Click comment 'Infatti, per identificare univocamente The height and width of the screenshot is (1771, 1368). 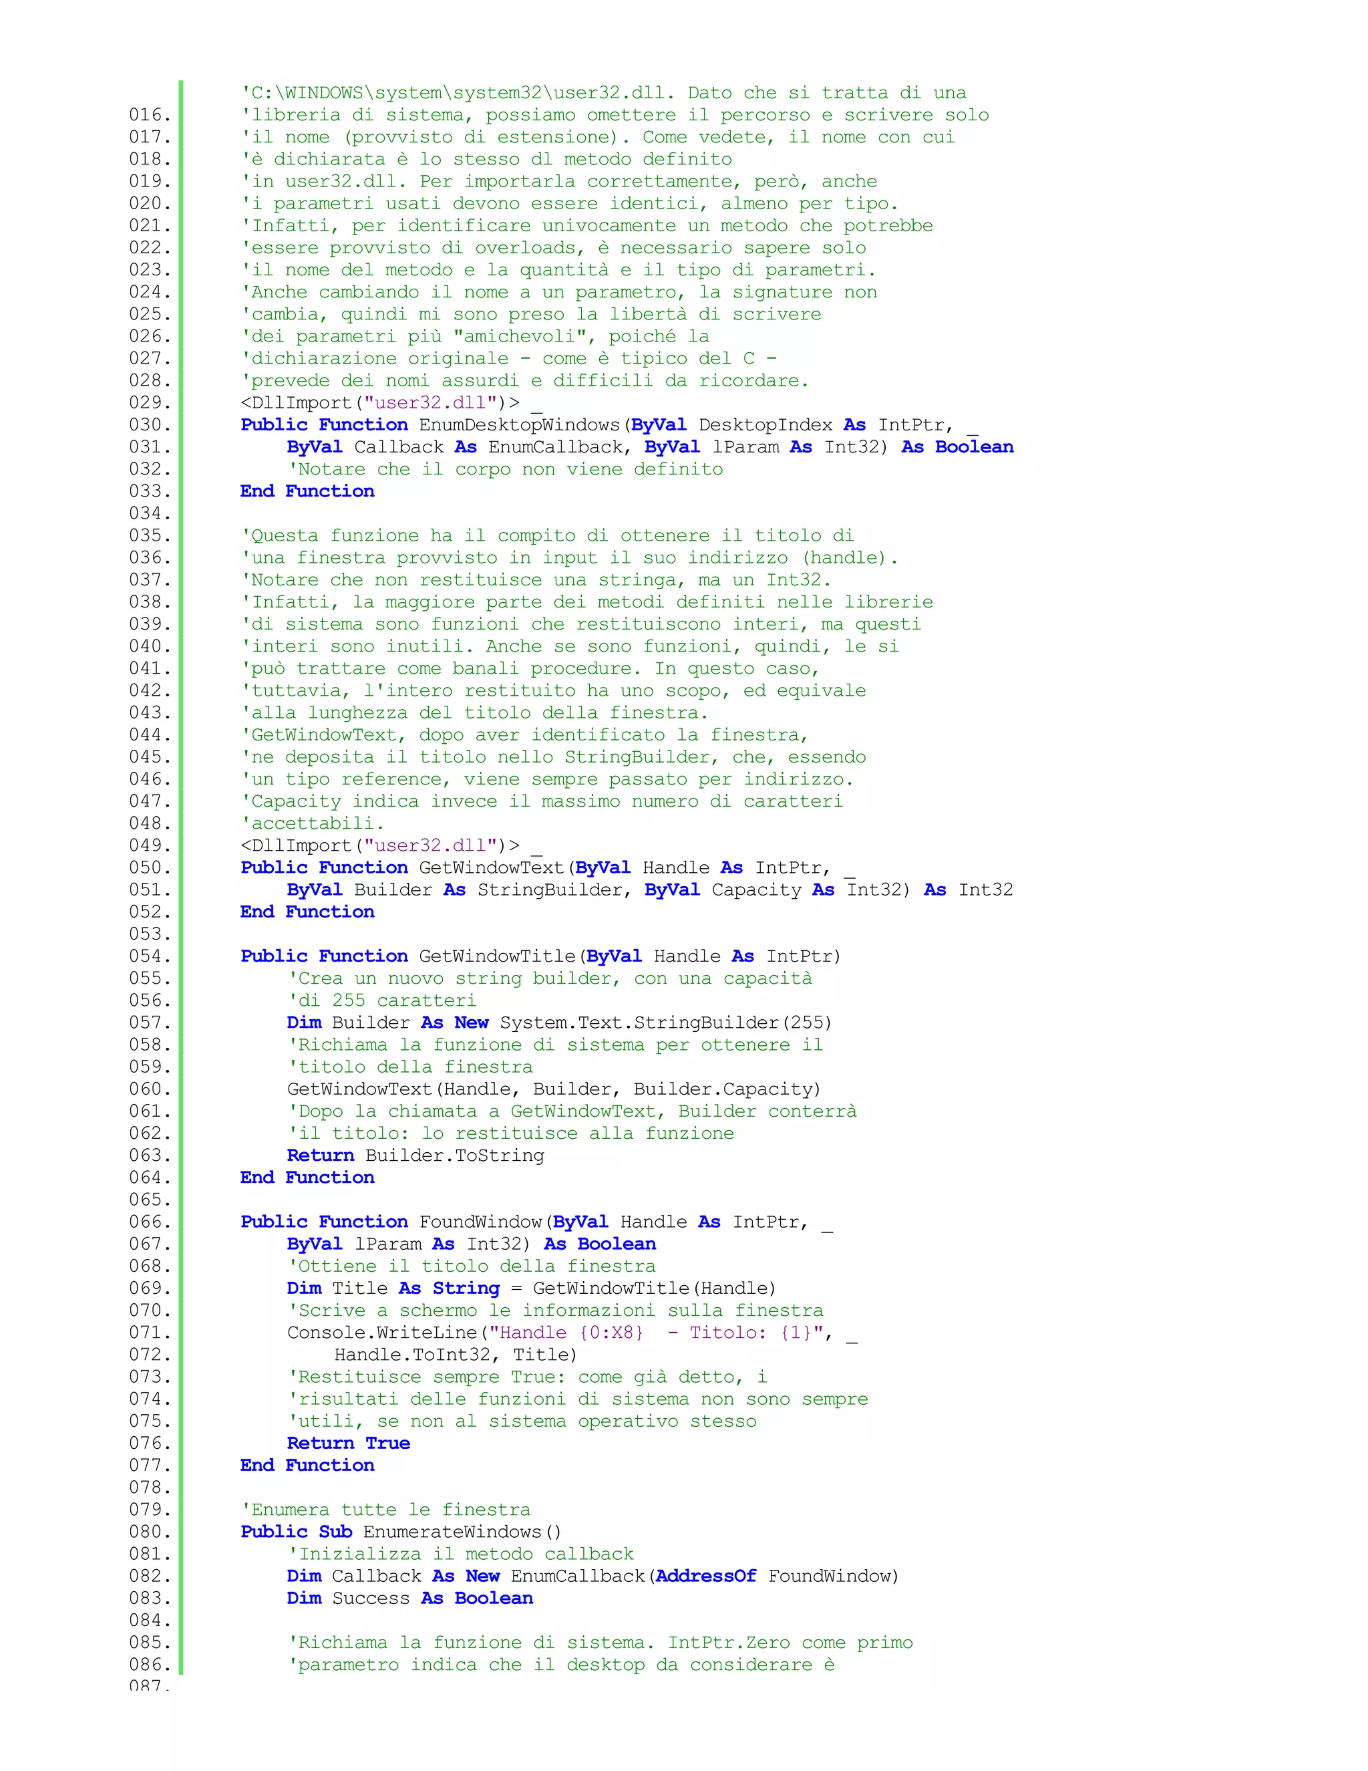pyautogui.click(x=586, y=227)
